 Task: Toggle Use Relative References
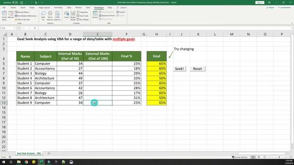(x=26, y=16)
